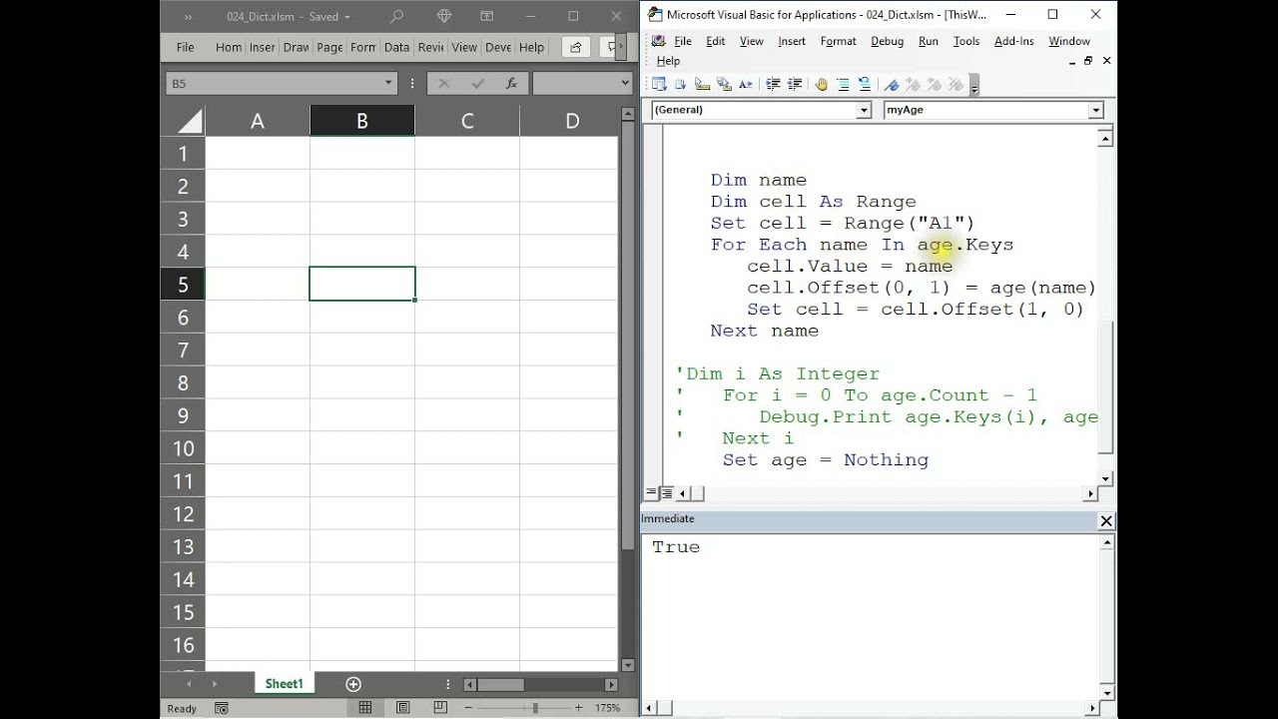The width and height of the screenshot is (1278, 719).
Task: Switch to Page Layout view in status bar
Action: [x=402, y=708]
